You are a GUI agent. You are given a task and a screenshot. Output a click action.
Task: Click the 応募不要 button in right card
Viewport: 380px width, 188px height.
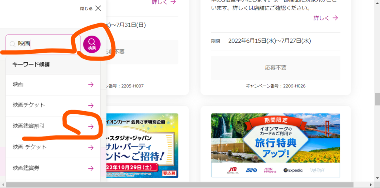275,68
